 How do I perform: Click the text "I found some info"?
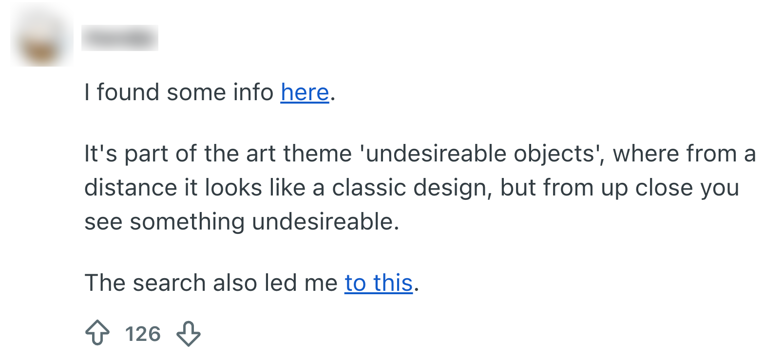pos(179,92)
